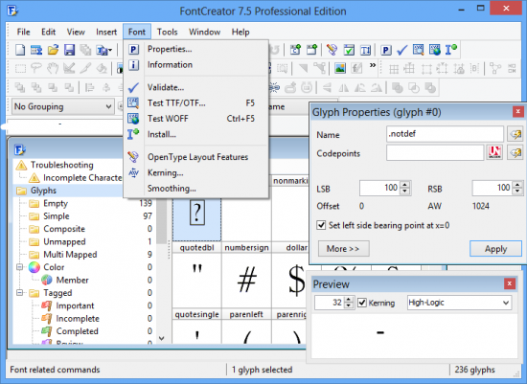Open the File menu

click(24, 32)
